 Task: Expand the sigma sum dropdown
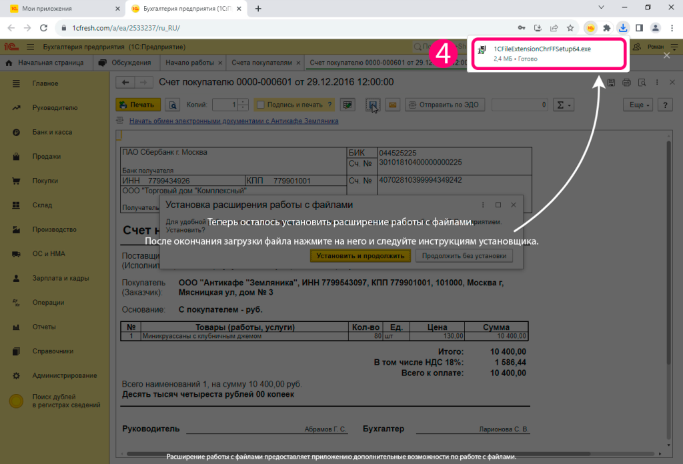click(564, 105)
